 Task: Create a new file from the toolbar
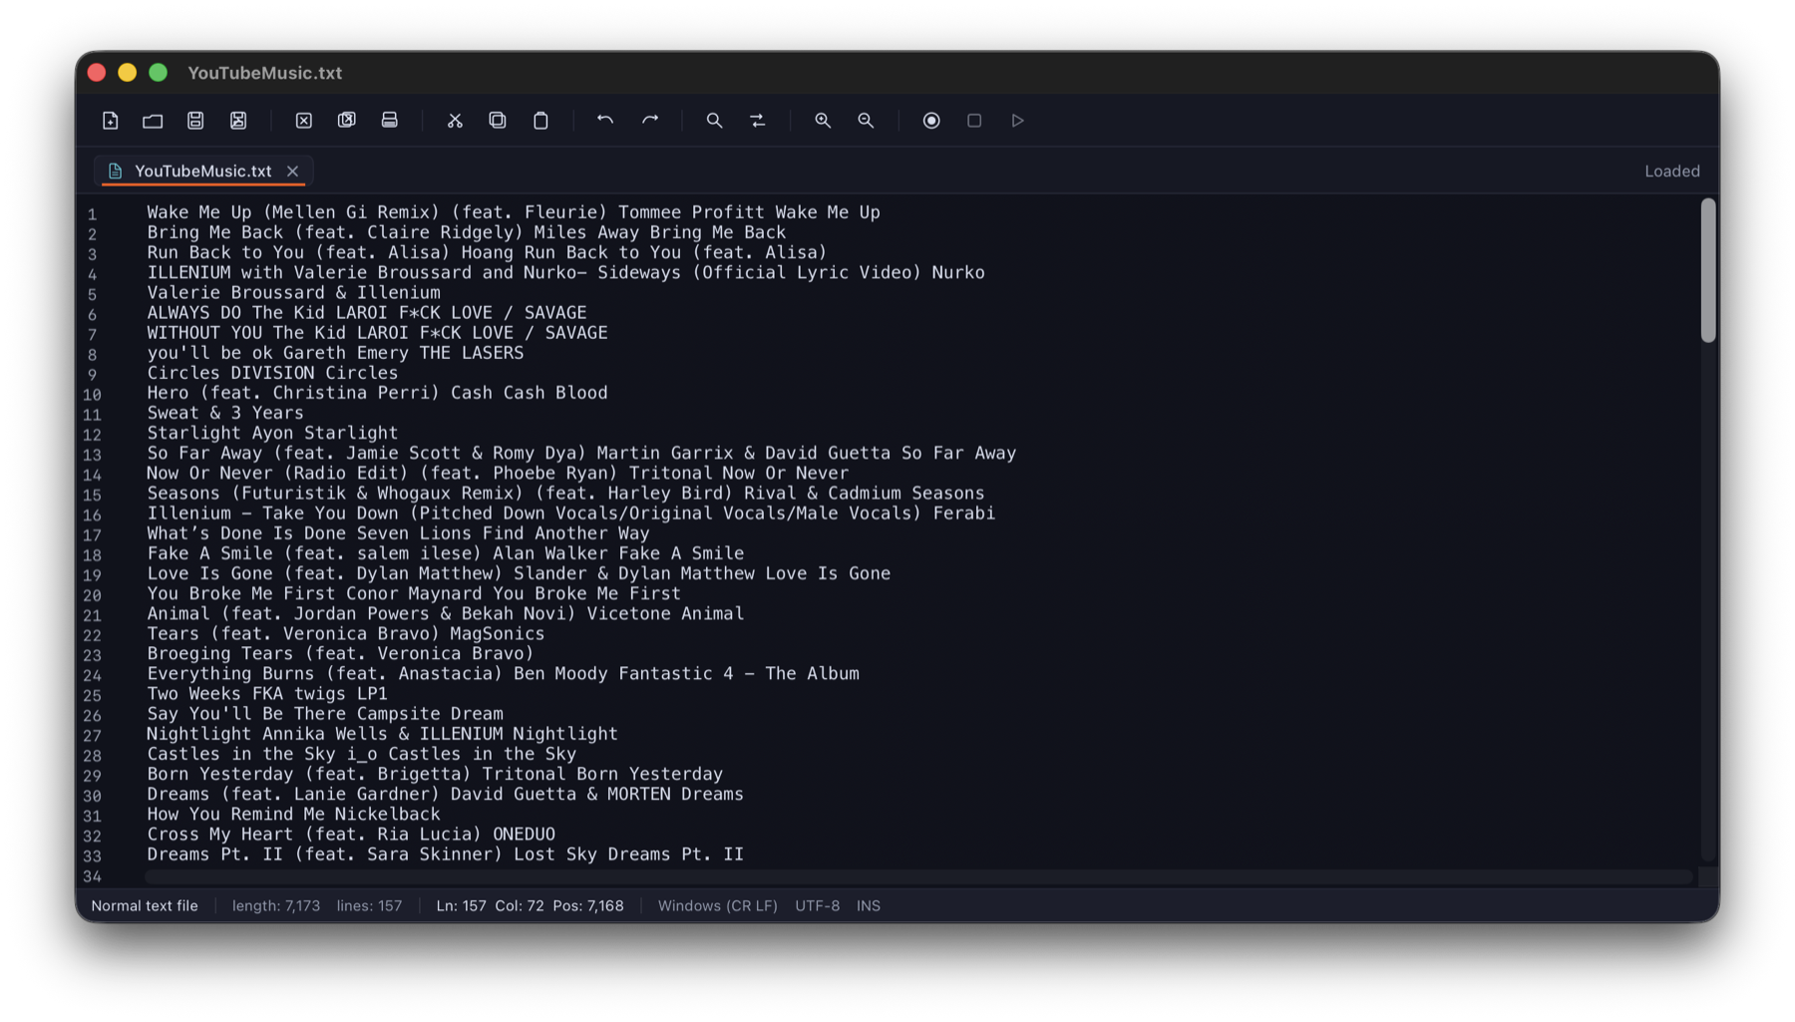(111, 121)
